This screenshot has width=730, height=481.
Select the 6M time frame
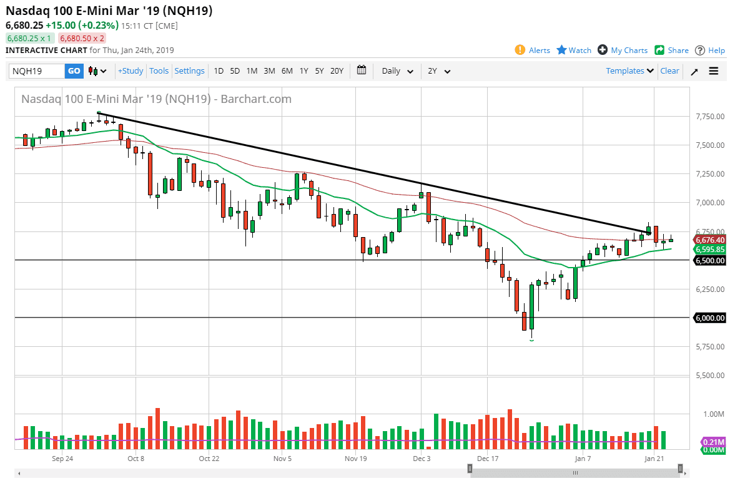click(x=287, y=71)
